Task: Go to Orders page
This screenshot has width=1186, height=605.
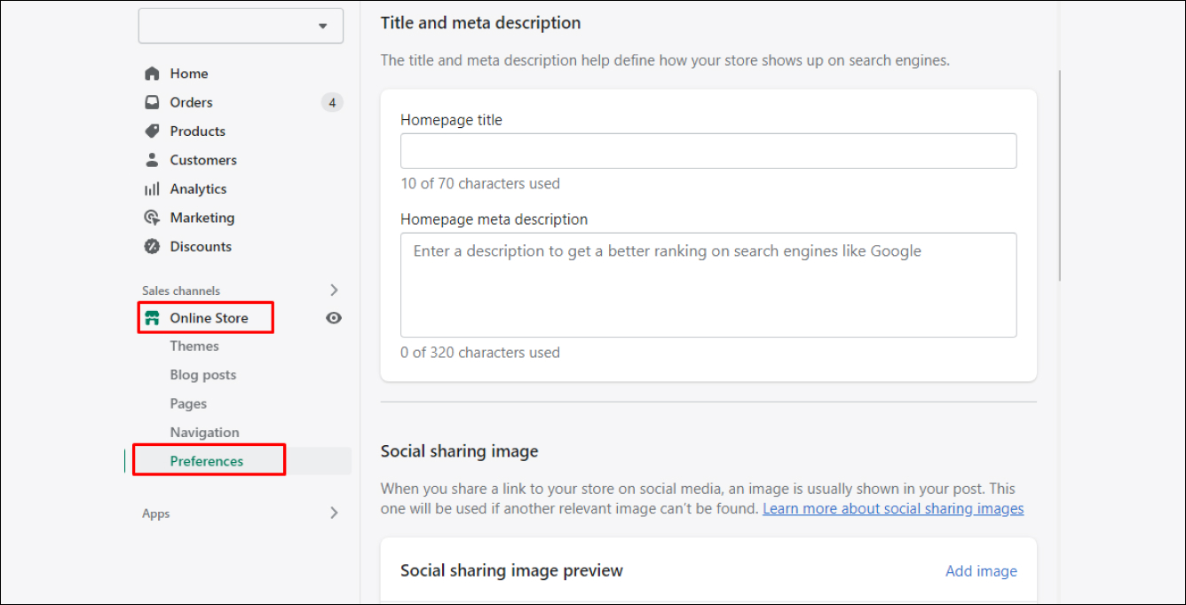Action: click(x=192, y=102)
